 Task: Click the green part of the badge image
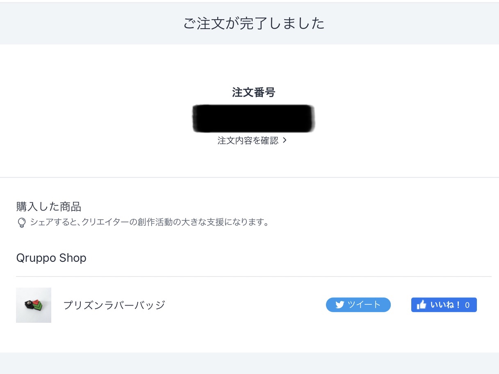pyautogui.click(x=39, y=307)
